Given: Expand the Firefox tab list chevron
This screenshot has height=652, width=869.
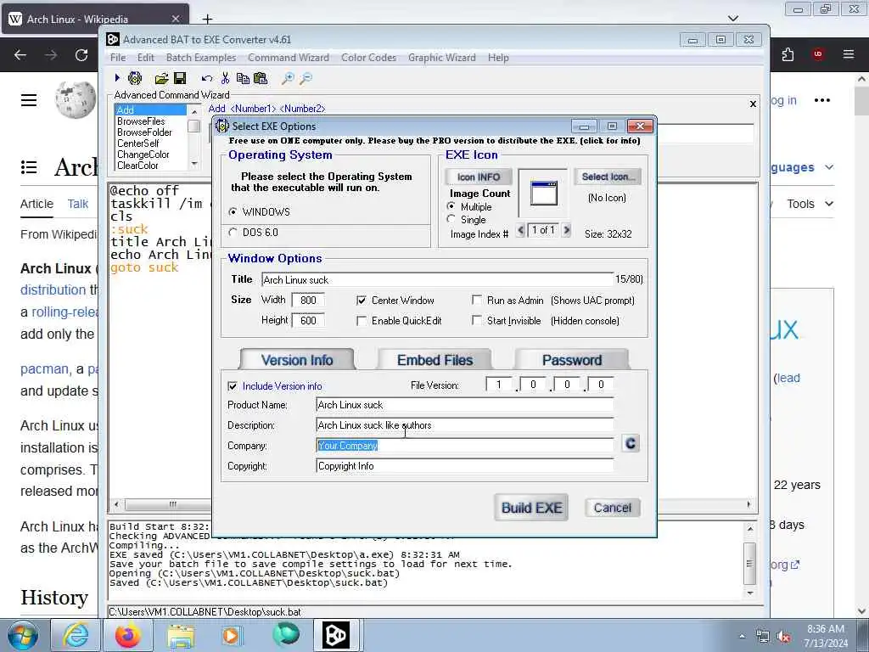Looking at the screenshot, I should tap(733, 19).
